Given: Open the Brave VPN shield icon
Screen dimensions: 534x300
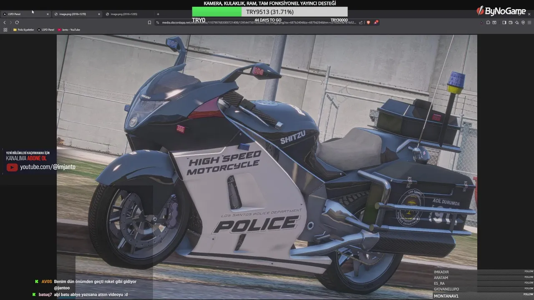Looking at the screenshot, I should click(523, 22).
